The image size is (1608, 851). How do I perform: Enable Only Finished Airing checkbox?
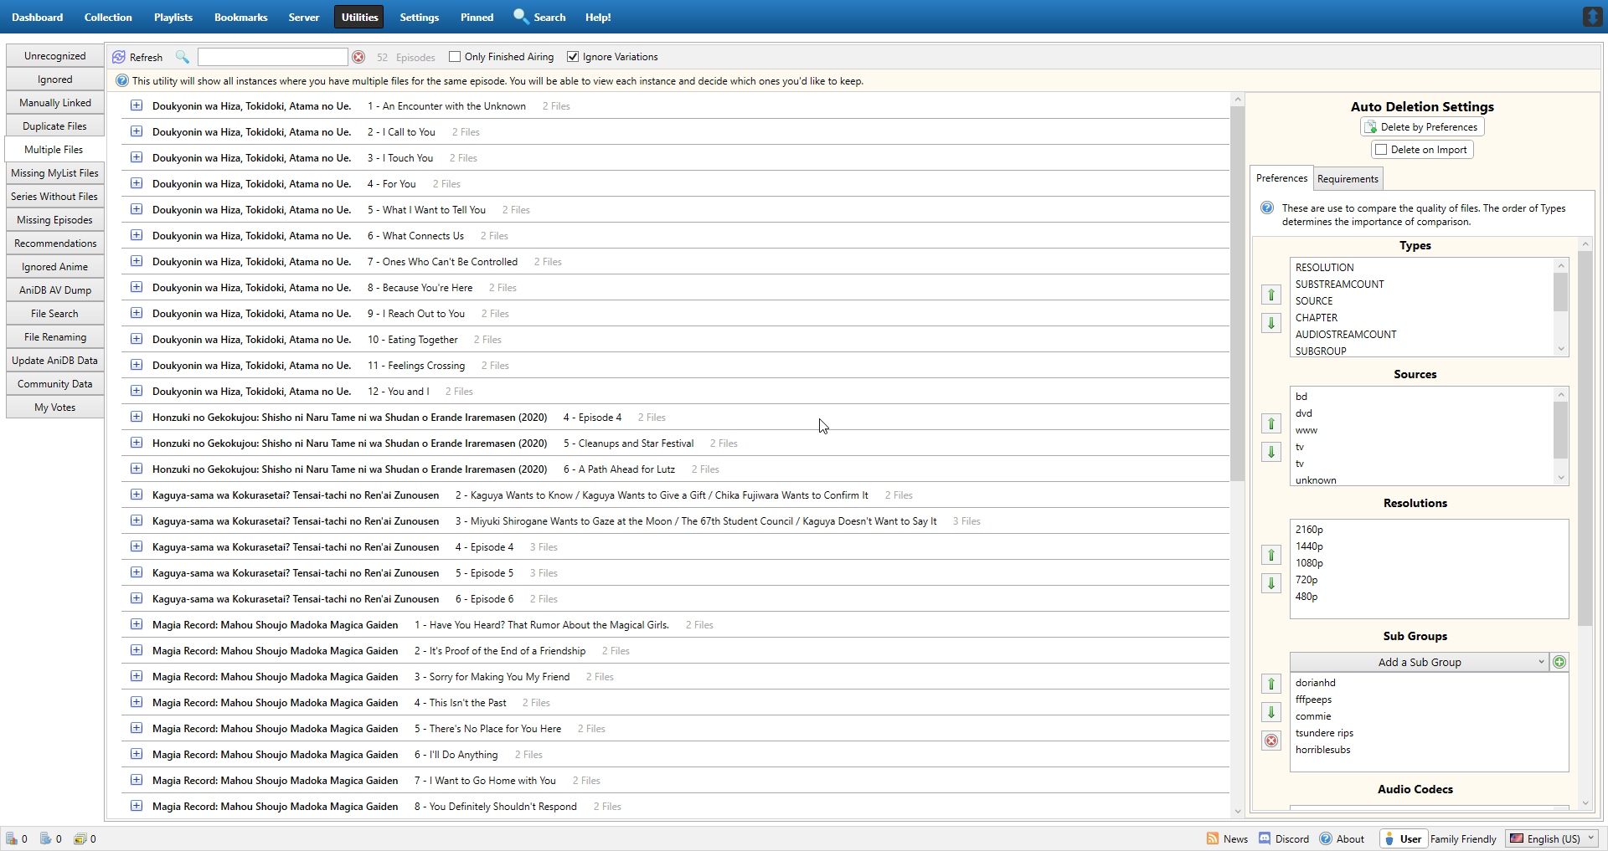click(x=455, y=57)
